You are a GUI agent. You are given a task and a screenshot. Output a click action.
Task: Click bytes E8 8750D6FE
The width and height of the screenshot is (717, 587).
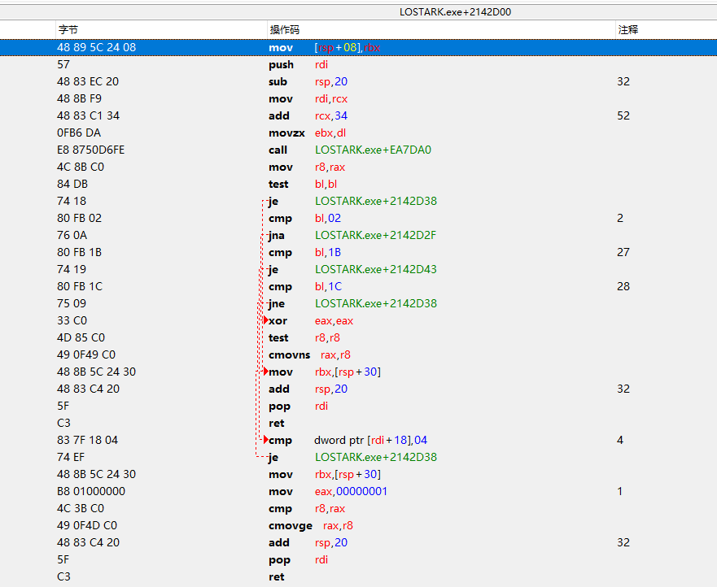click(90, 150)
